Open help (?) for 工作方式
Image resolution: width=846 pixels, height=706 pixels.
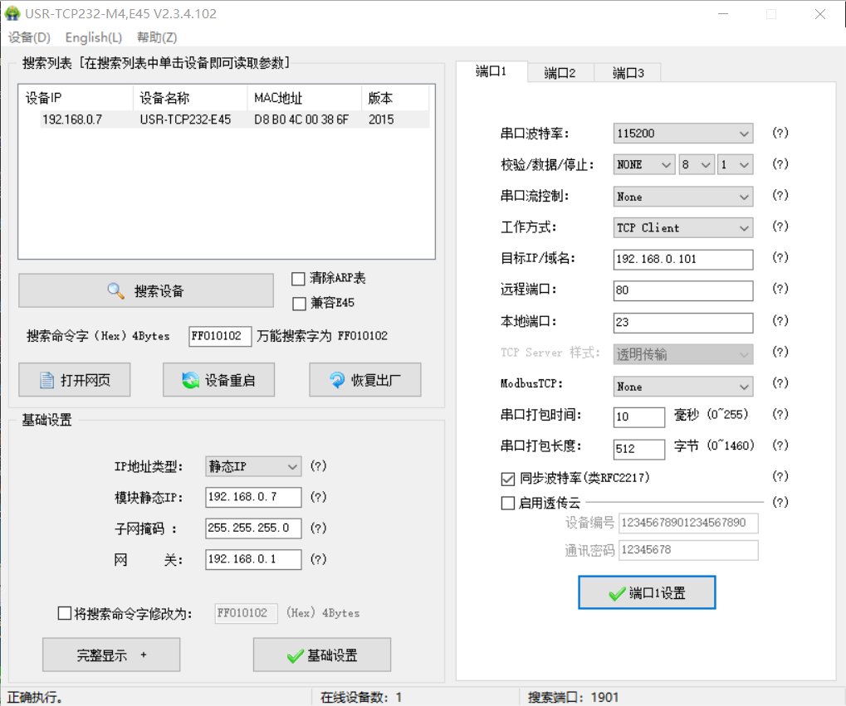[x=780, y=226]
